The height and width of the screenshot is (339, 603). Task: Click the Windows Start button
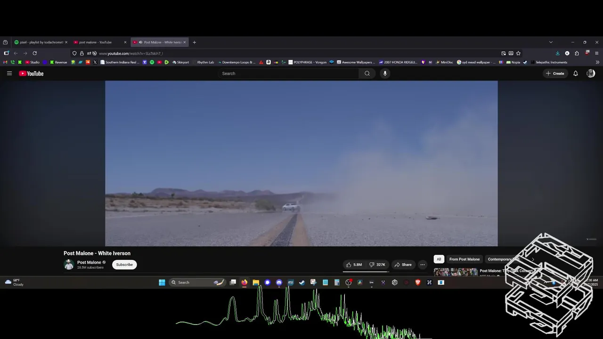click(162, 282)
